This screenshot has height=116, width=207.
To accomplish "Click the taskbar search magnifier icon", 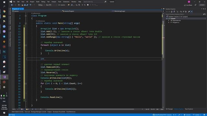I will (4, 6).
